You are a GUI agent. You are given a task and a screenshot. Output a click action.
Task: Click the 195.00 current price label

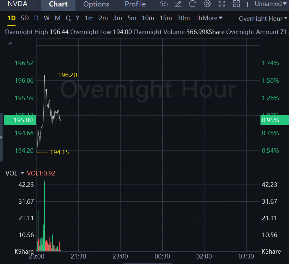tap(20, 120)
